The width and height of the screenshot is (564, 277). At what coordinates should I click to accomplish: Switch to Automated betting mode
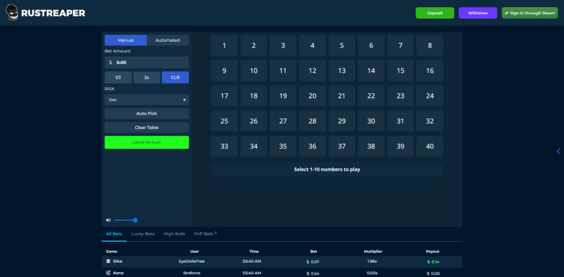coord(167,40)
